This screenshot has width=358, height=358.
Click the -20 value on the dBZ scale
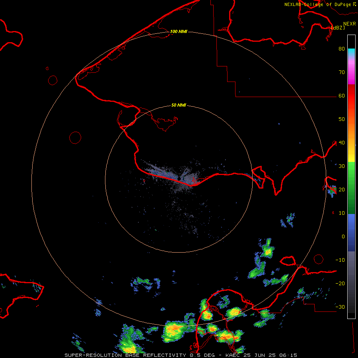coord(340,283)
